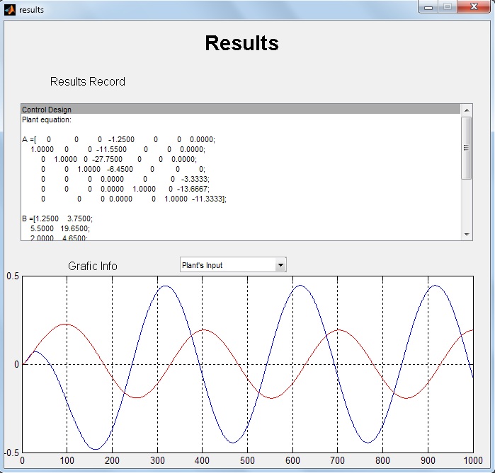This screenshot has width=495, height=473.
Task: Select the highlighted Control Design row
Action: click(x=241, y=110)
